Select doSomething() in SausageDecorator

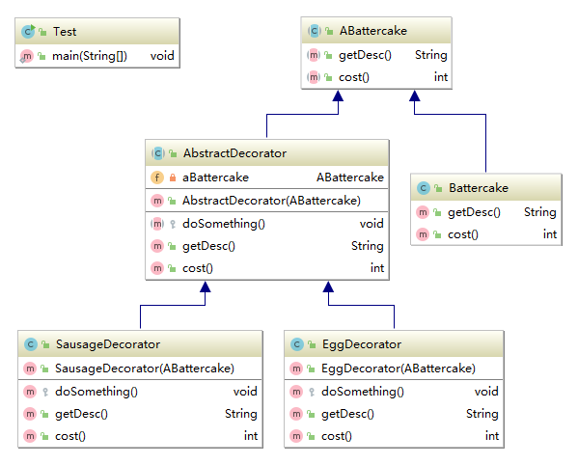(96, 392)
